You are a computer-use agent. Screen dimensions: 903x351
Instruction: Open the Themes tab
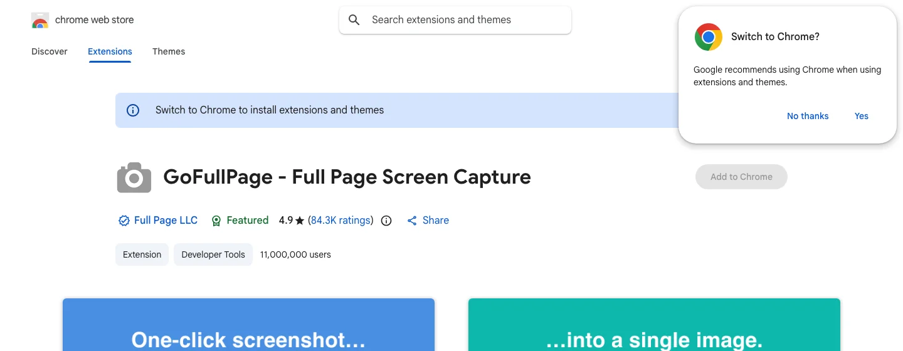169,51
